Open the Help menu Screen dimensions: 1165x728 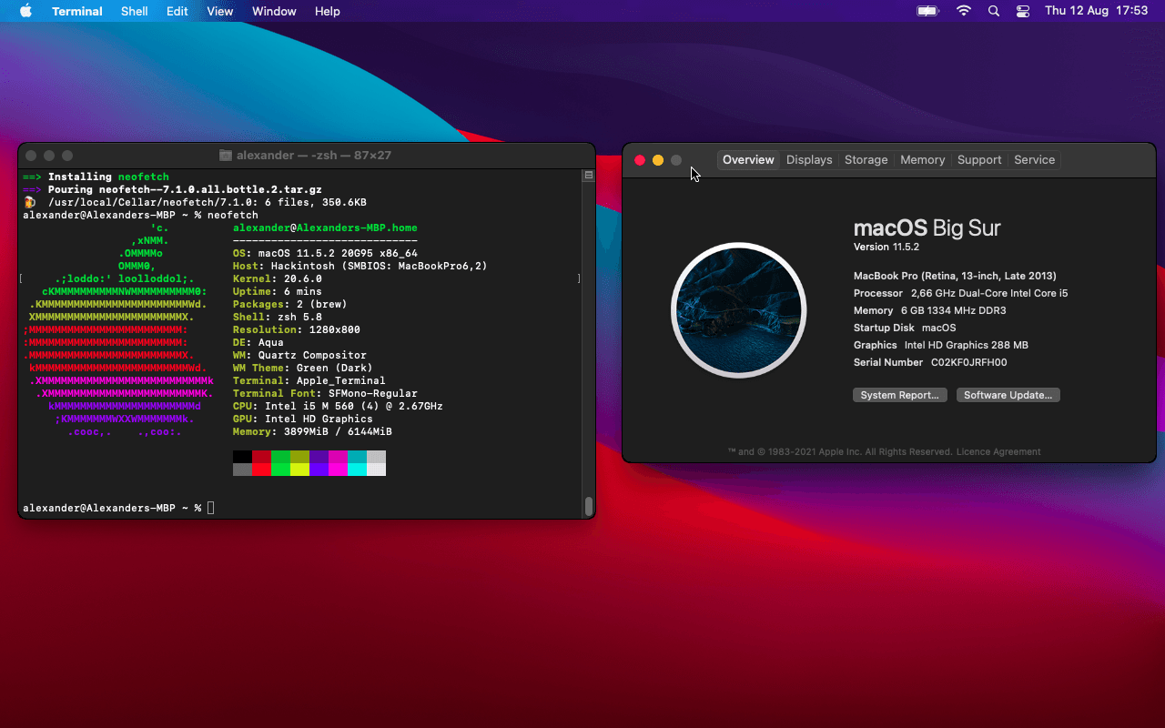(x=328, y=11)
